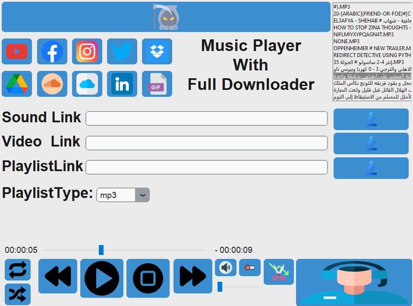Switch the small on/off toggle beside volume
Viewport: 413px width, 306px height.
(249, 268)
